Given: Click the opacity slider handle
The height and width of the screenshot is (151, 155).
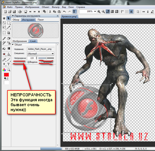Looking at the screenshot, I should (x=46, y=58).
